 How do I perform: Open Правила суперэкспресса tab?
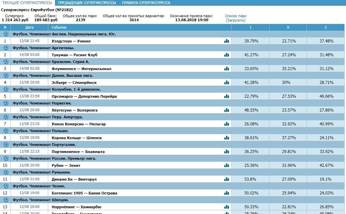tap(146, 3)
